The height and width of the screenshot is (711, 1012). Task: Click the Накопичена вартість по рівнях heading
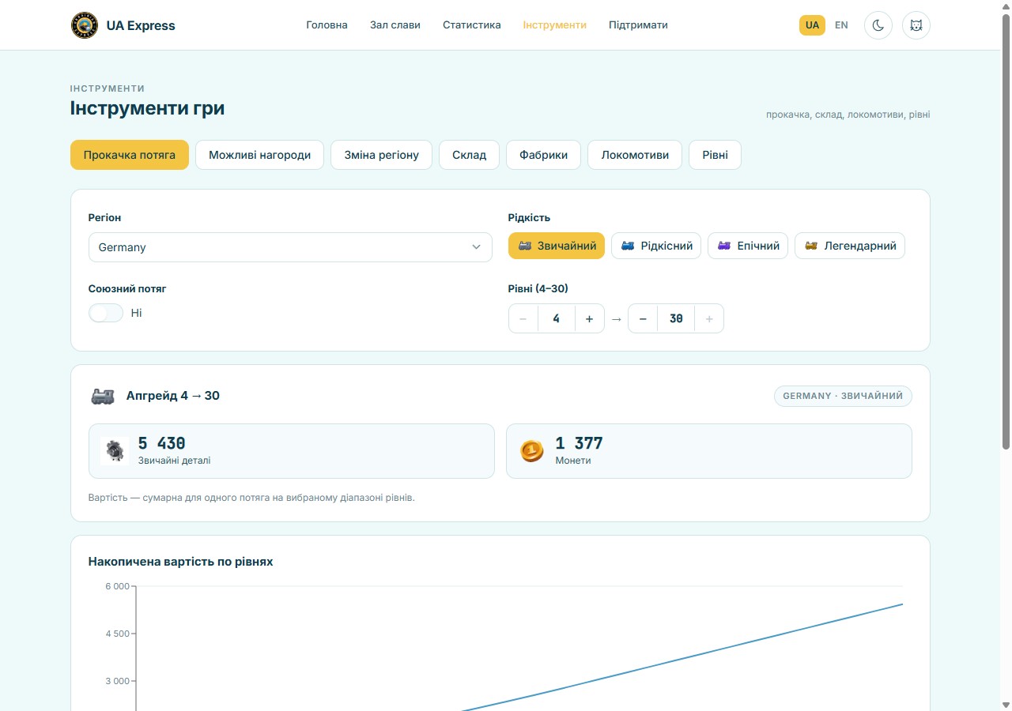coord(181,562)
